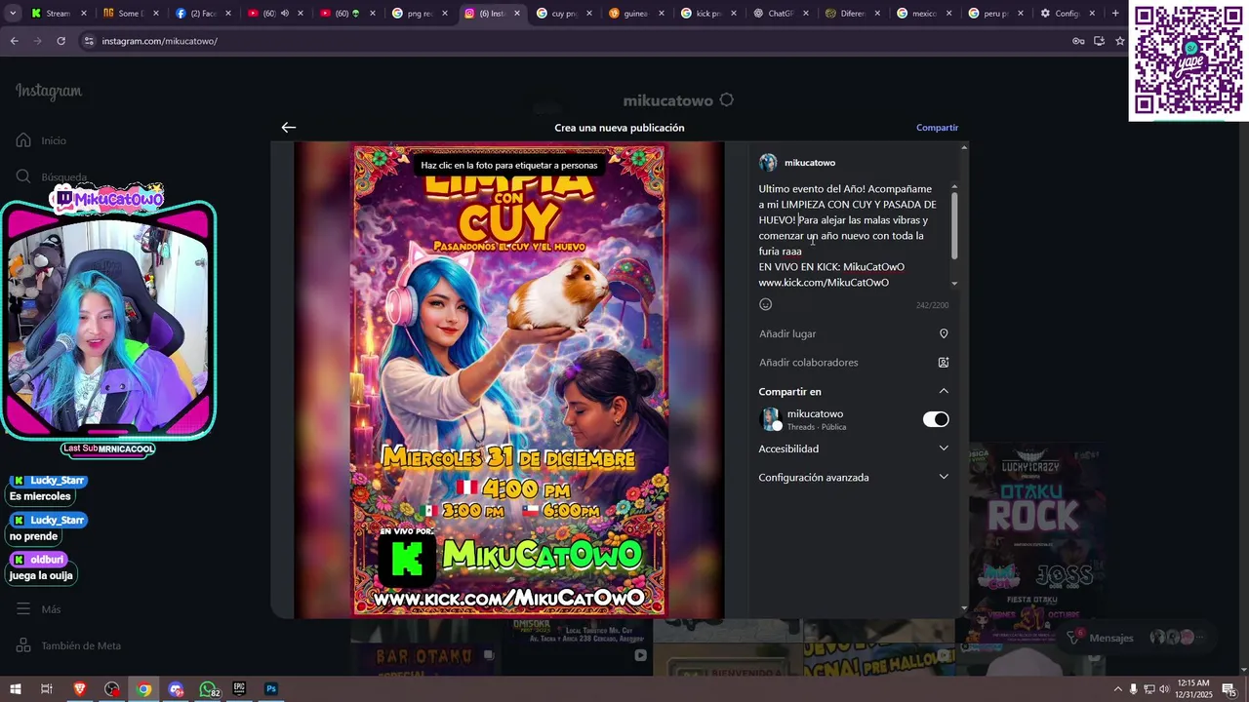Click the volume icon in the system tray
This screenshot has height=702, width=1249.
click(x=1164, y=689)
